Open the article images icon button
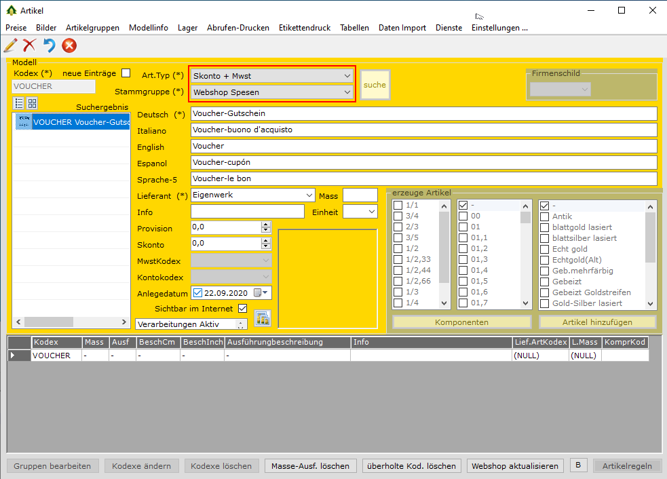 tap(262, 318)
